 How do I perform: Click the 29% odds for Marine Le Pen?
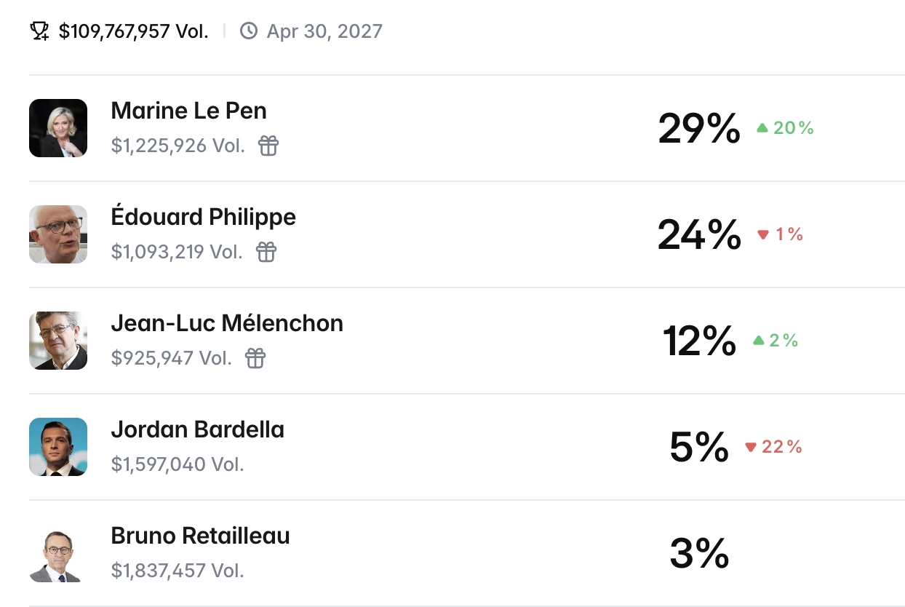coord(699,128)
